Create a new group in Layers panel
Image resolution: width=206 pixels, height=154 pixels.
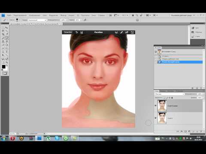[193, 131]
